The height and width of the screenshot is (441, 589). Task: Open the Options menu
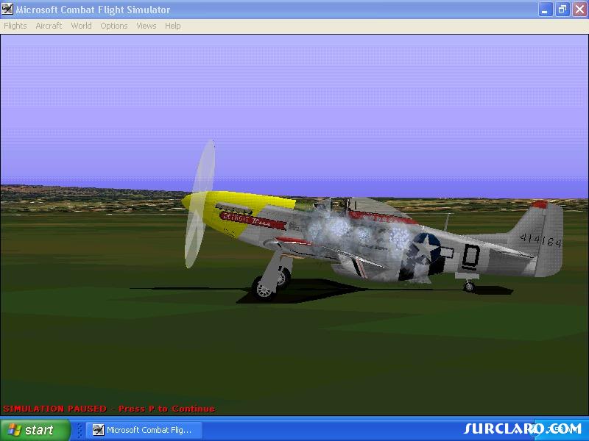tap(114, 26)
